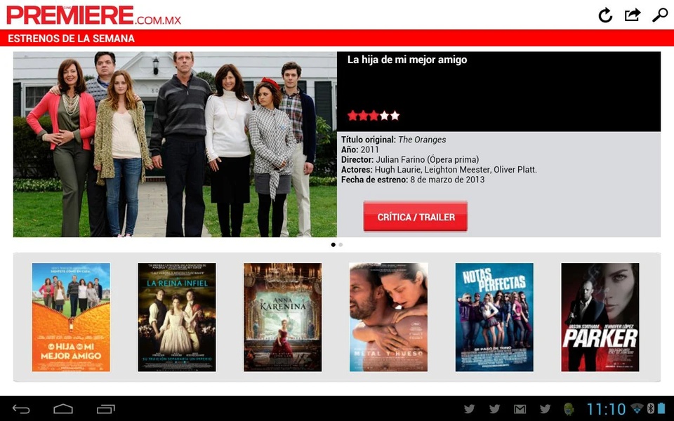Viewport: 674px width, 421px height.
Task: Click the star rating on featured movie
Action: [x=374, y=116]
